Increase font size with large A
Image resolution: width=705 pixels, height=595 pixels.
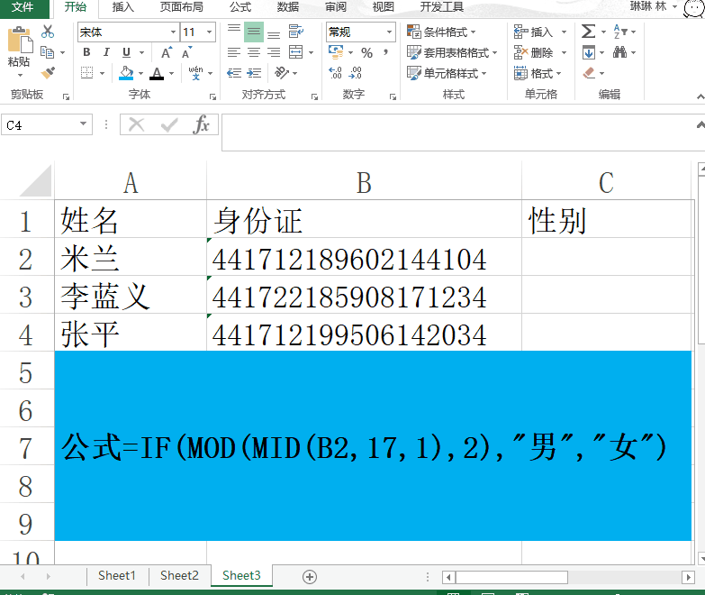167,52
